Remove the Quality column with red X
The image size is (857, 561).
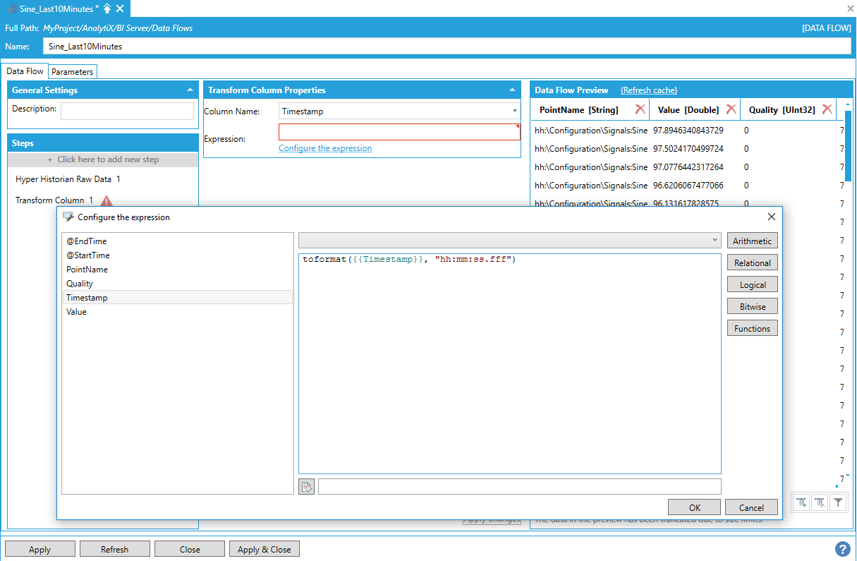point(827,109)
